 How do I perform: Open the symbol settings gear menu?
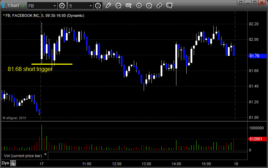(62, 6)
